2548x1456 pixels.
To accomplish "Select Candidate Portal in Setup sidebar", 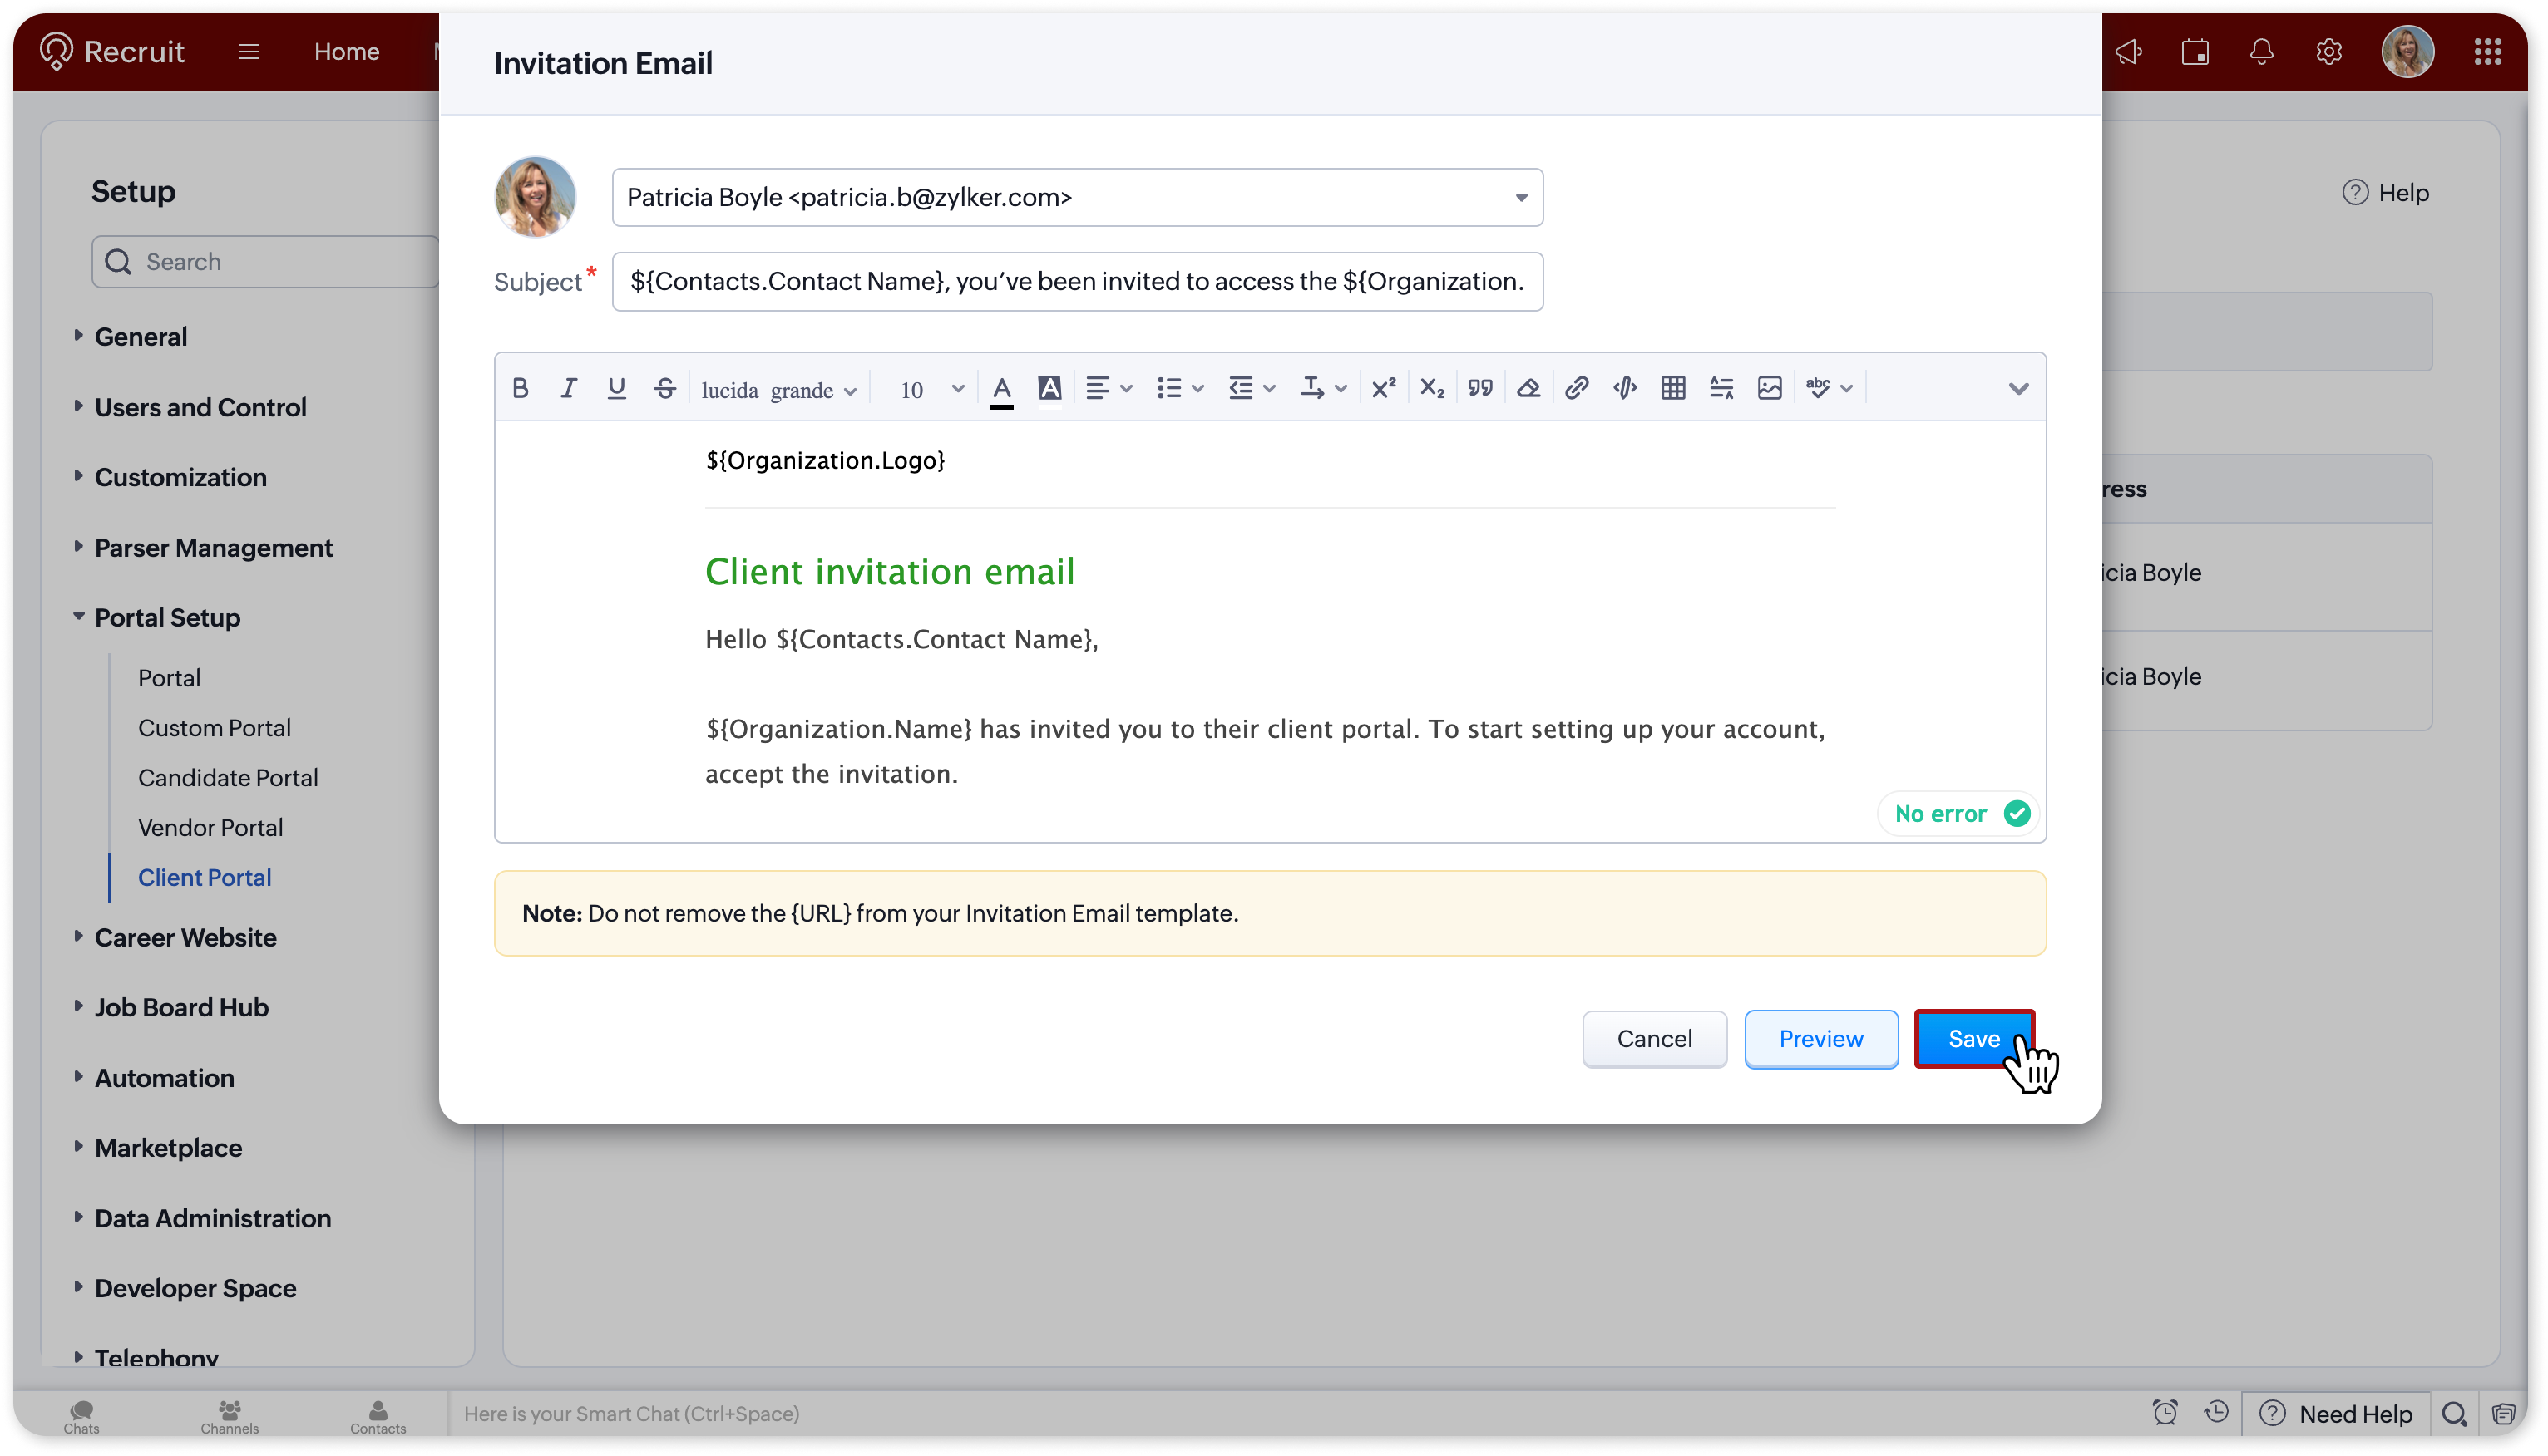I will click(227, 777).
